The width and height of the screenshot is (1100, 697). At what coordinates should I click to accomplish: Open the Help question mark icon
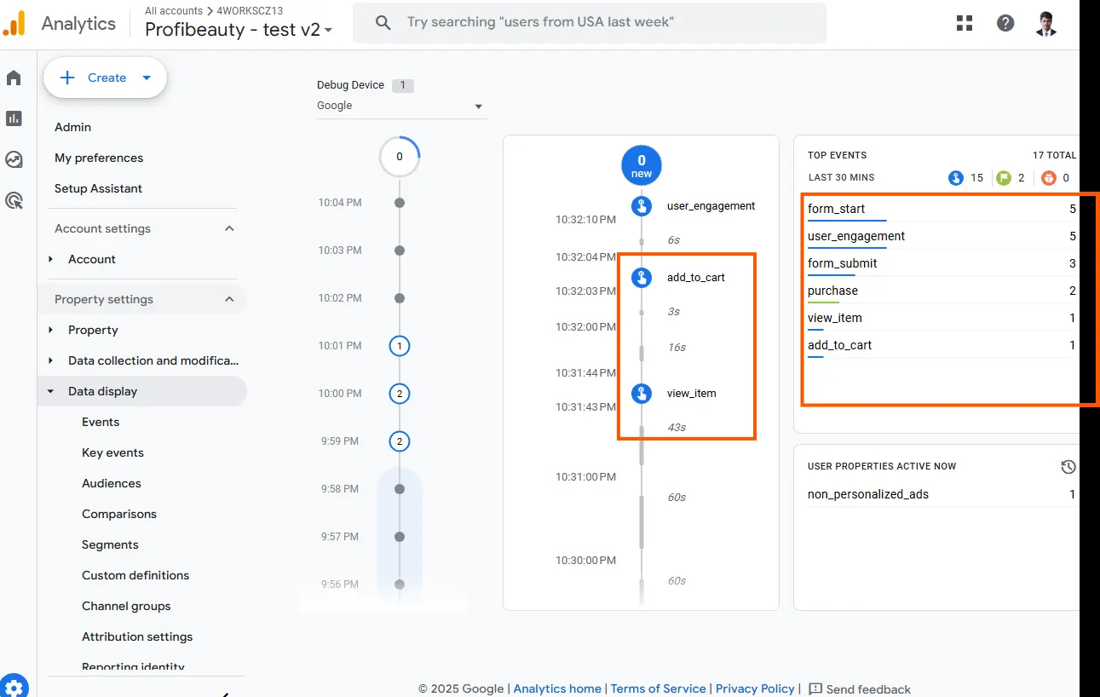(x=1005, y=23)
